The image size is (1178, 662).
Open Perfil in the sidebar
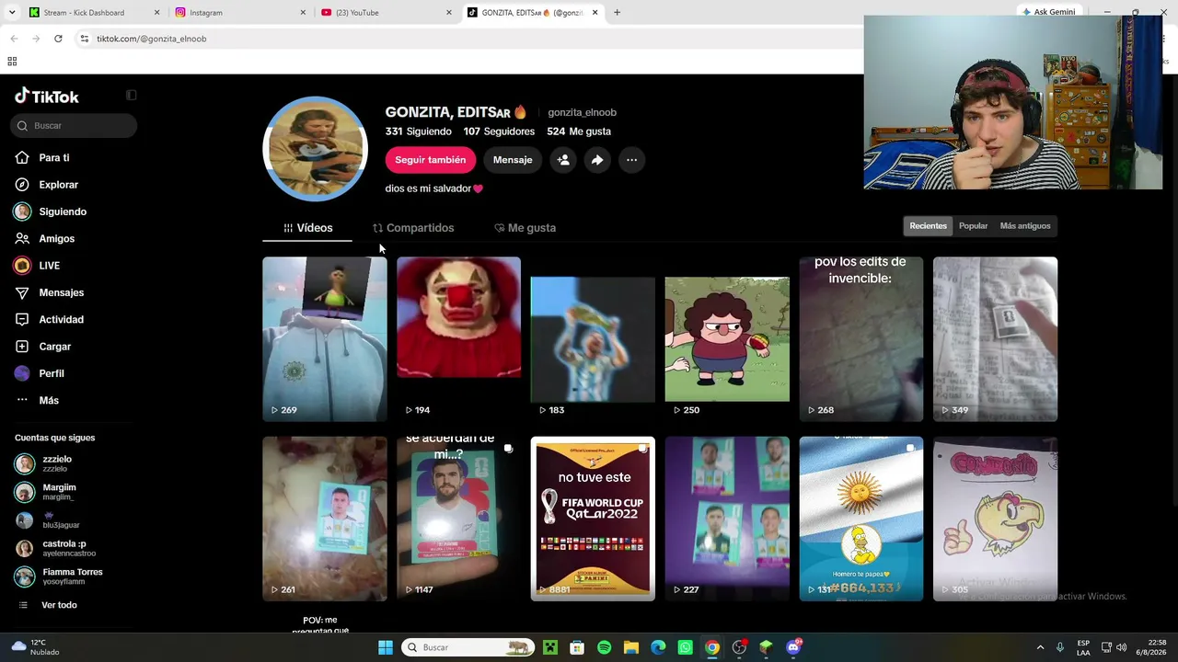pos(40,373)
